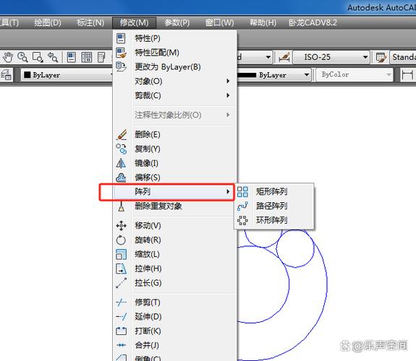Image resolution: width=416 pixels, height=361 pixels.
Task: Click the rectangular array grid icon
Action: [x=242, y=191]
